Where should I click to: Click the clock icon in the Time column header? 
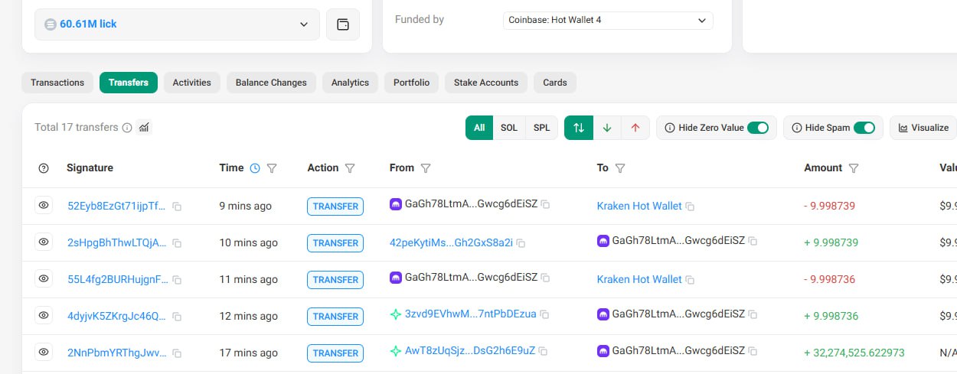point(255,168)
